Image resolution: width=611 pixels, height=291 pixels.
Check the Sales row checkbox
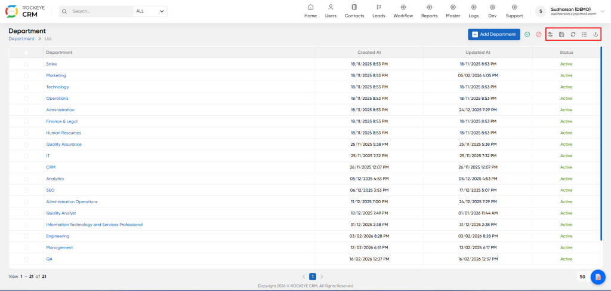pos(26,64)
